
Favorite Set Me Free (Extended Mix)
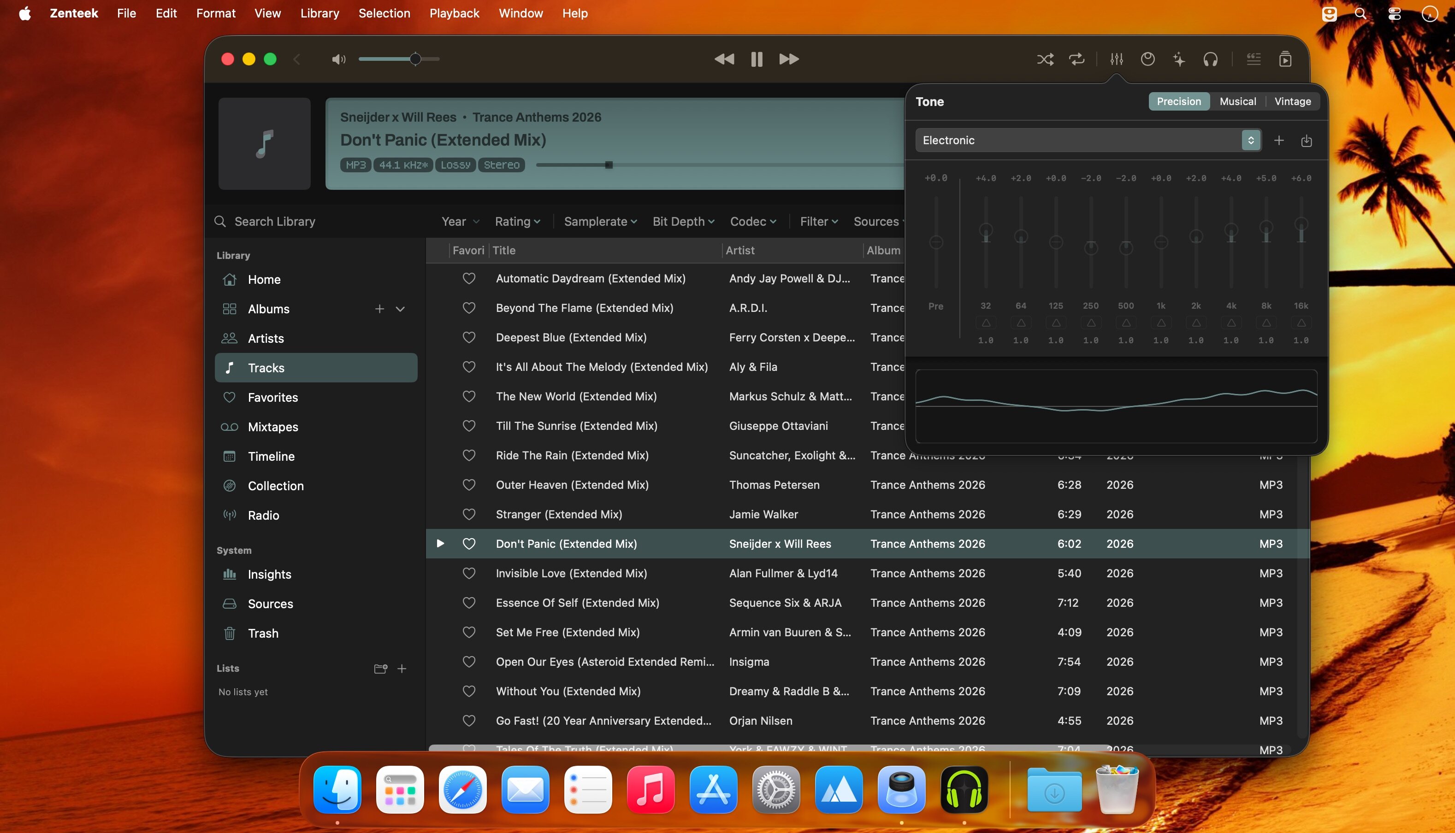click(469, 632)
